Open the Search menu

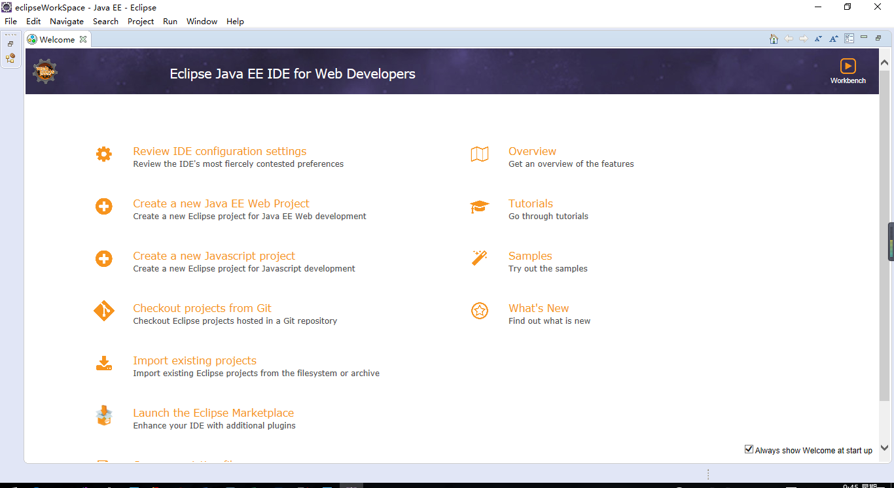[x=105, y=21]
